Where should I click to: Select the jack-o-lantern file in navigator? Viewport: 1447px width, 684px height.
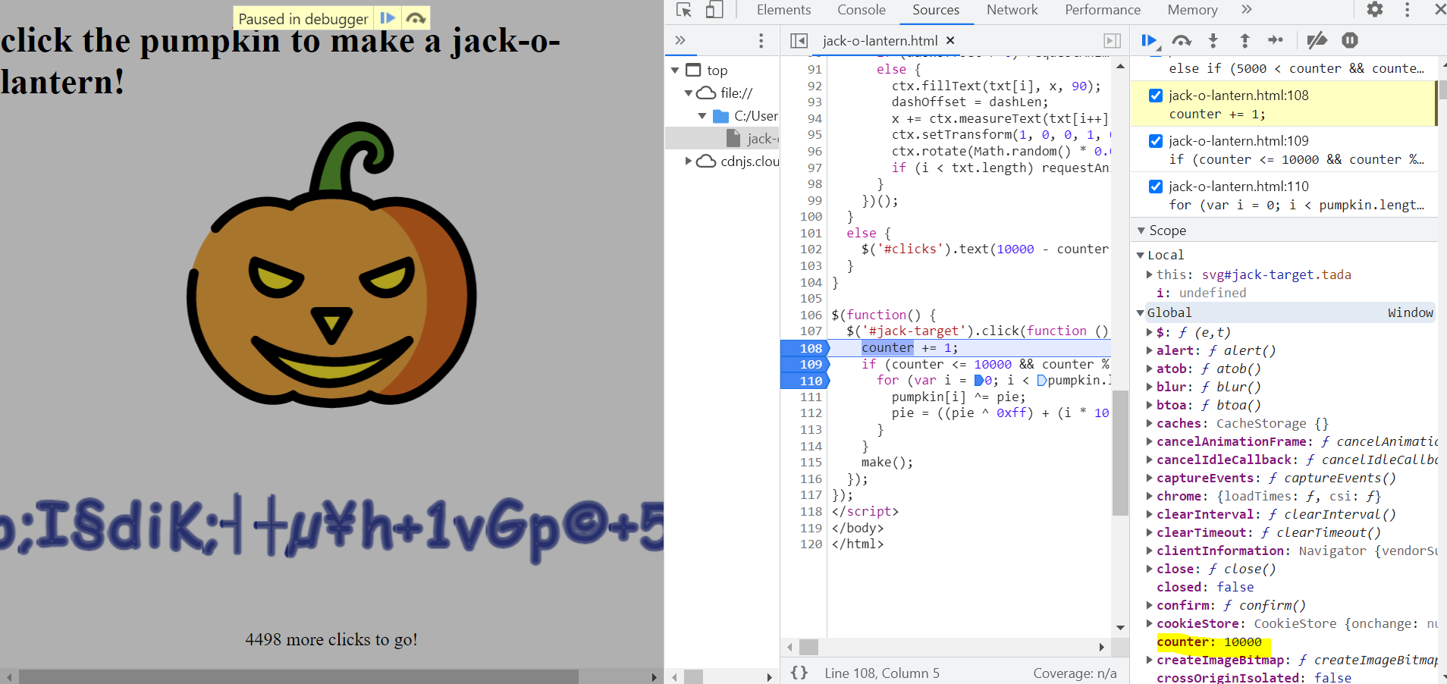(722, 138)
